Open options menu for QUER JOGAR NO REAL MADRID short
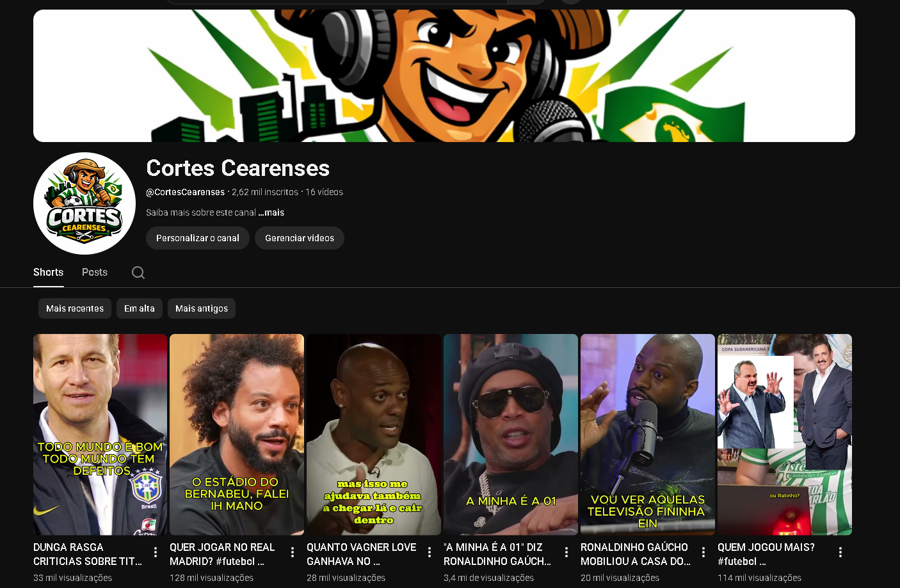 (293, 552)
